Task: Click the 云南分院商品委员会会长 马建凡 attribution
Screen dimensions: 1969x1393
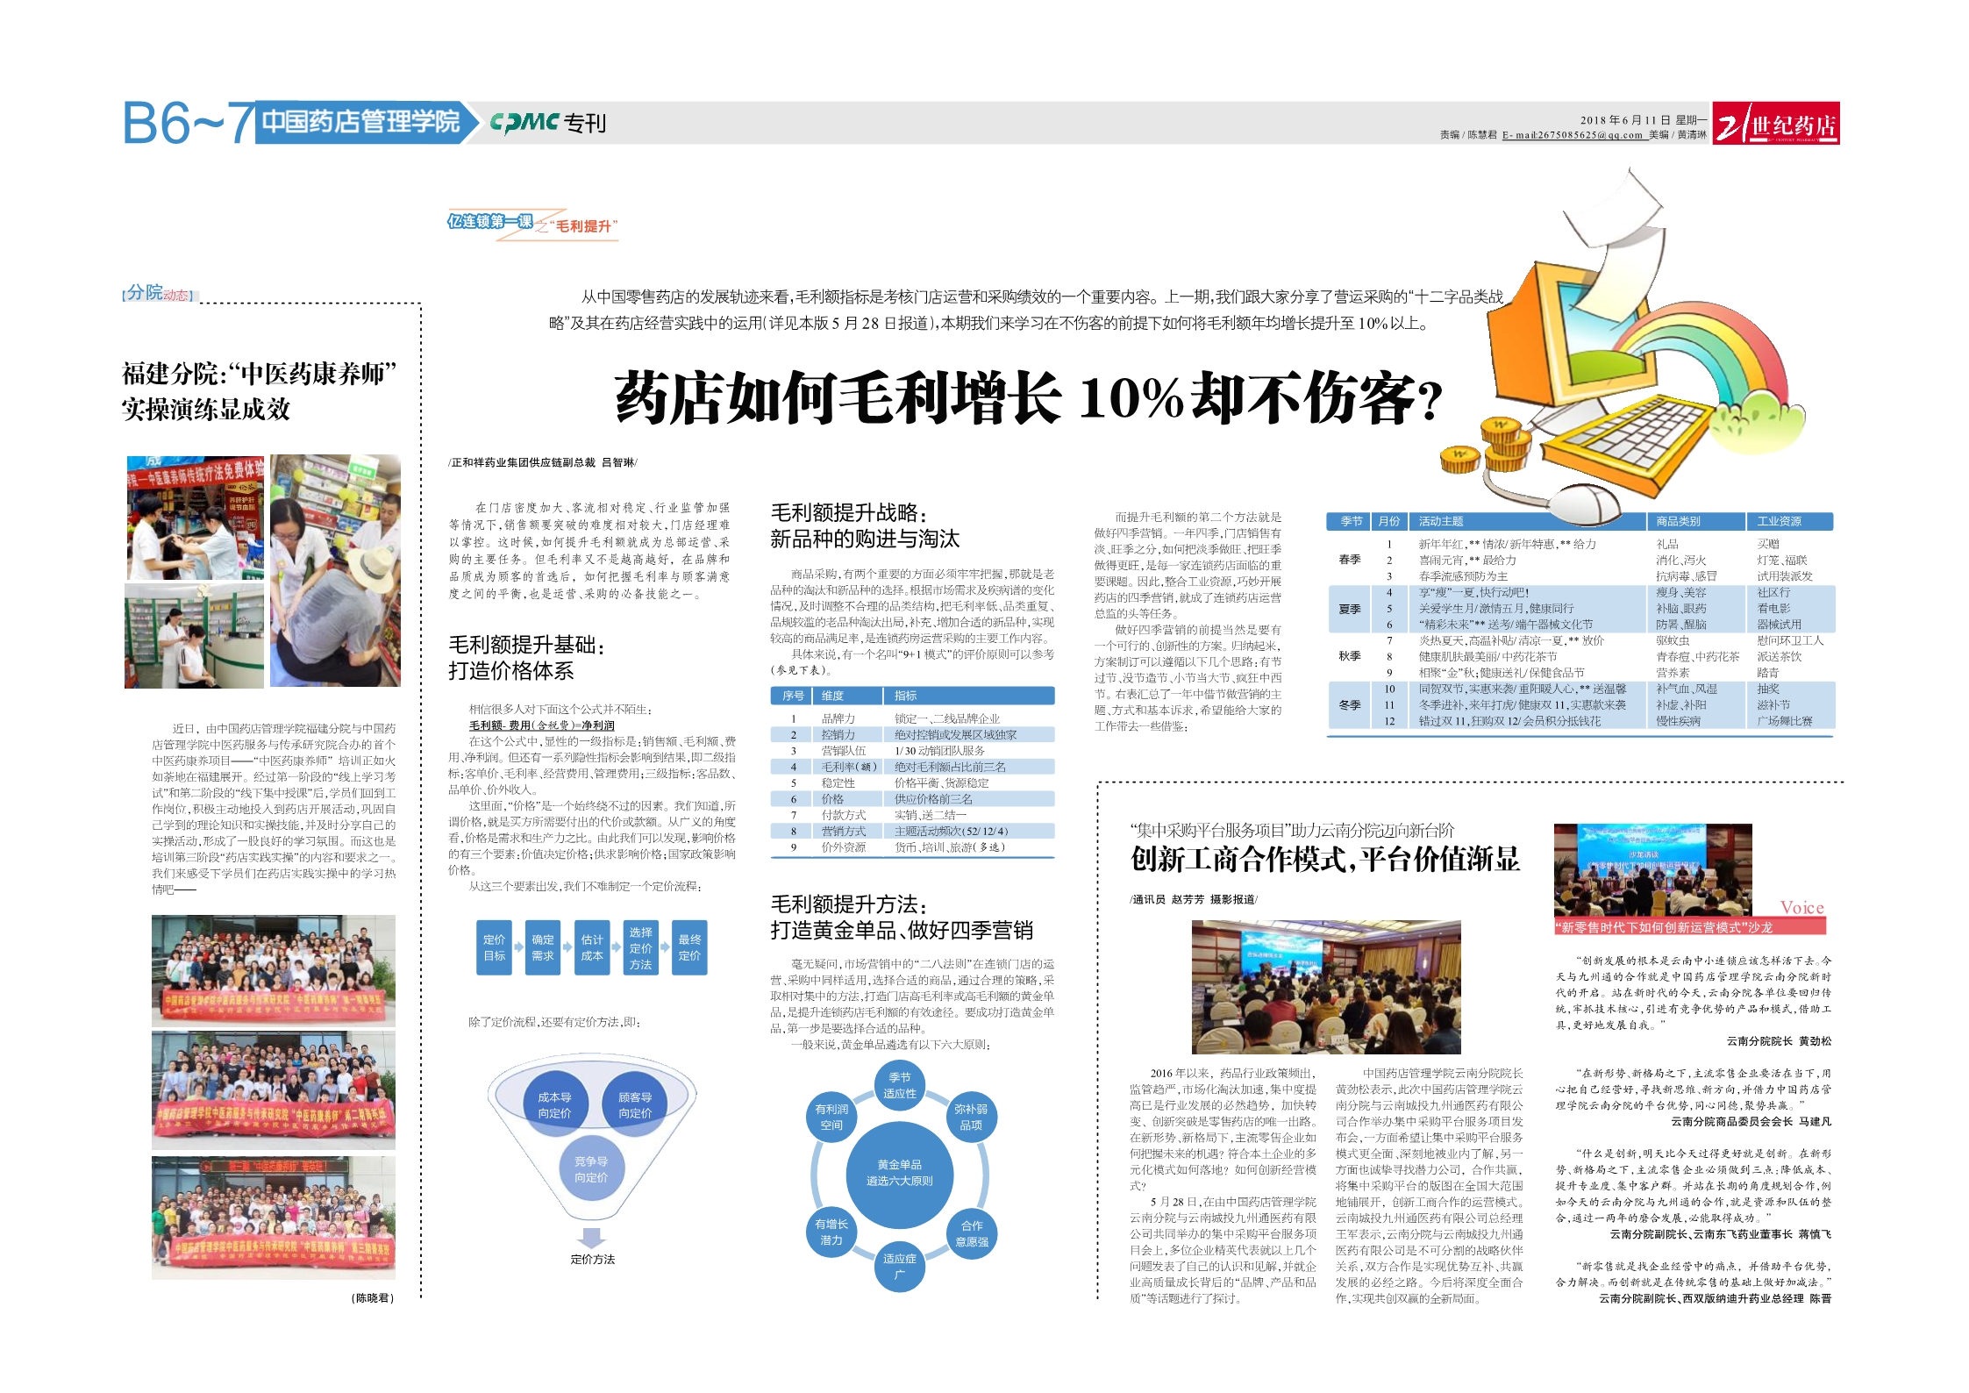Action: pyautogui.click(x=1751, y=1121)
